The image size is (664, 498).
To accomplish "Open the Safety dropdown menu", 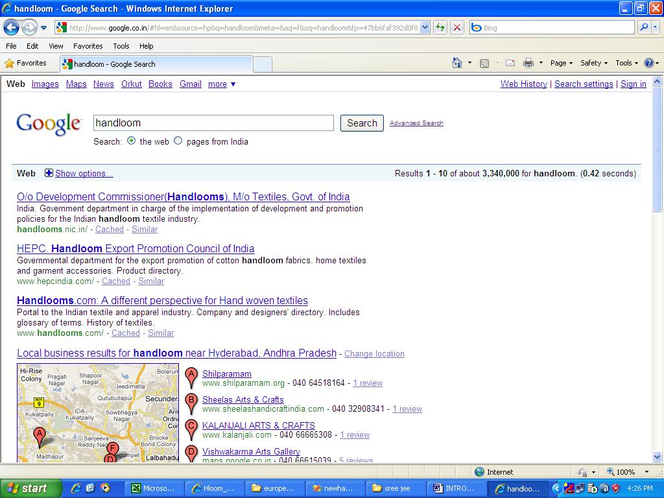I will tap(594, 63).
